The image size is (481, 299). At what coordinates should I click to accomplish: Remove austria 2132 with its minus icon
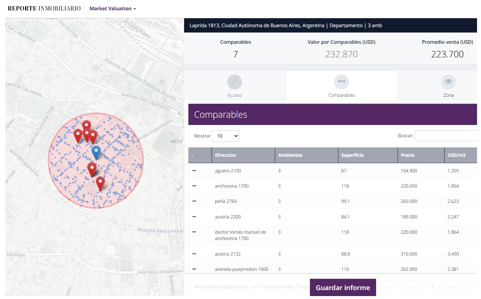(x=194, y=254)
